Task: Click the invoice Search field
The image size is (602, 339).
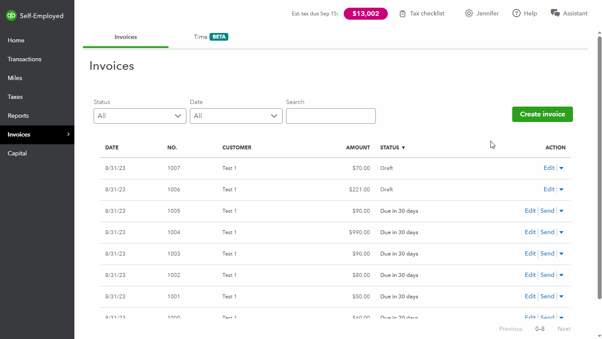Action: coord(331,116)
